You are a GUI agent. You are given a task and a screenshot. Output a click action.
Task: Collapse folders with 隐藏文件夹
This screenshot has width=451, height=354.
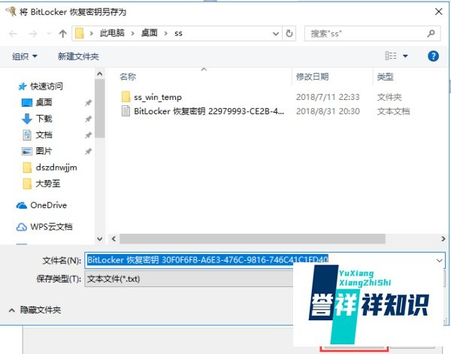click(35, 310)
